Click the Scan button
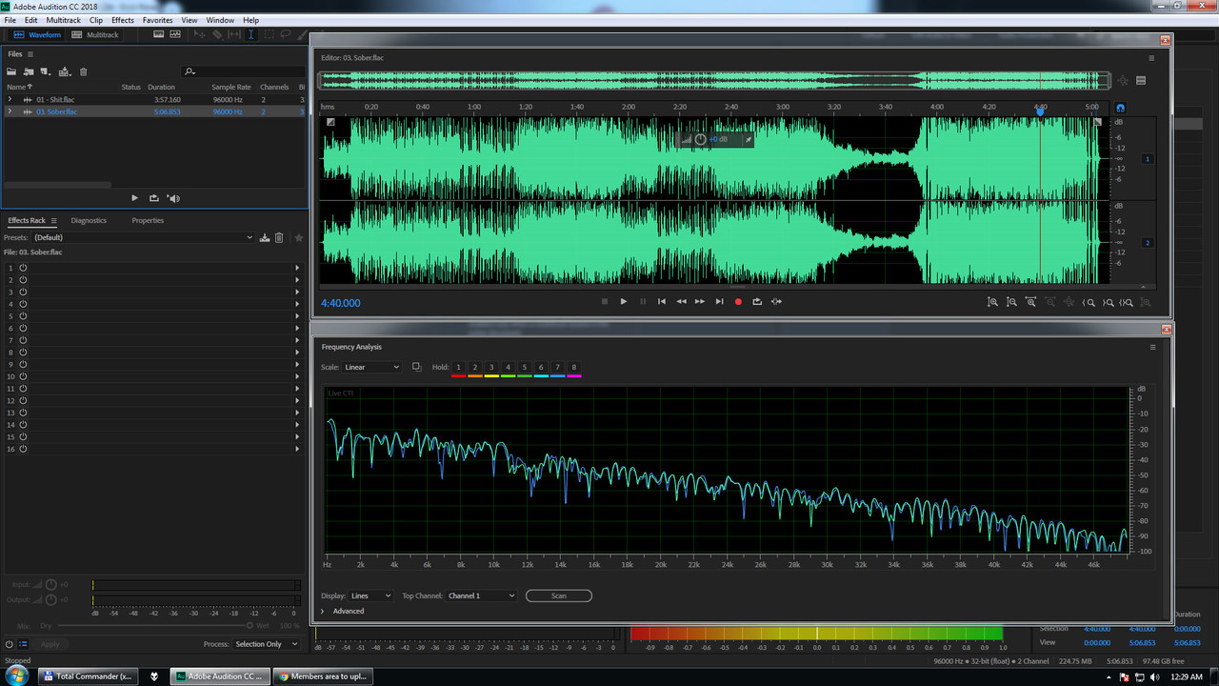The image size is (1219, 686). pyautogui.click(x=559, y=595)
